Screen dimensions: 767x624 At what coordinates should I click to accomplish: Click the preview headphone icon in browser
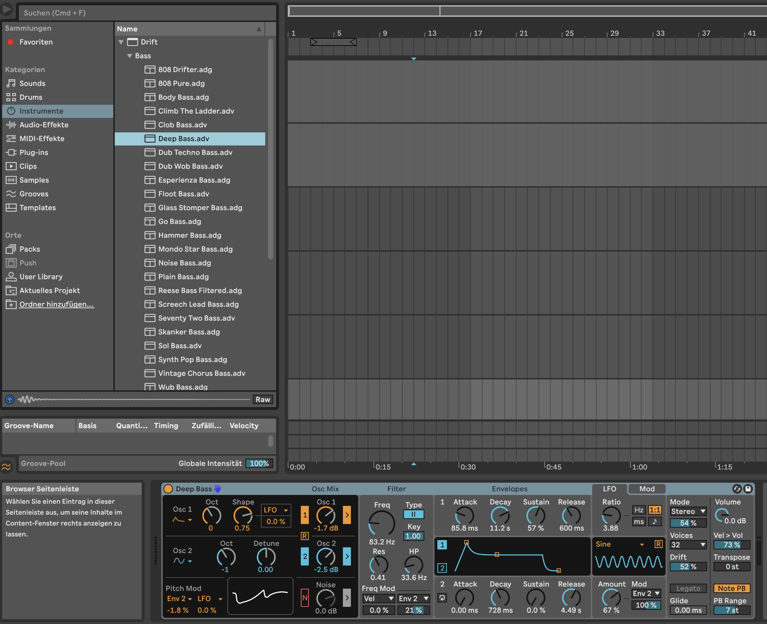click(10, 399)
